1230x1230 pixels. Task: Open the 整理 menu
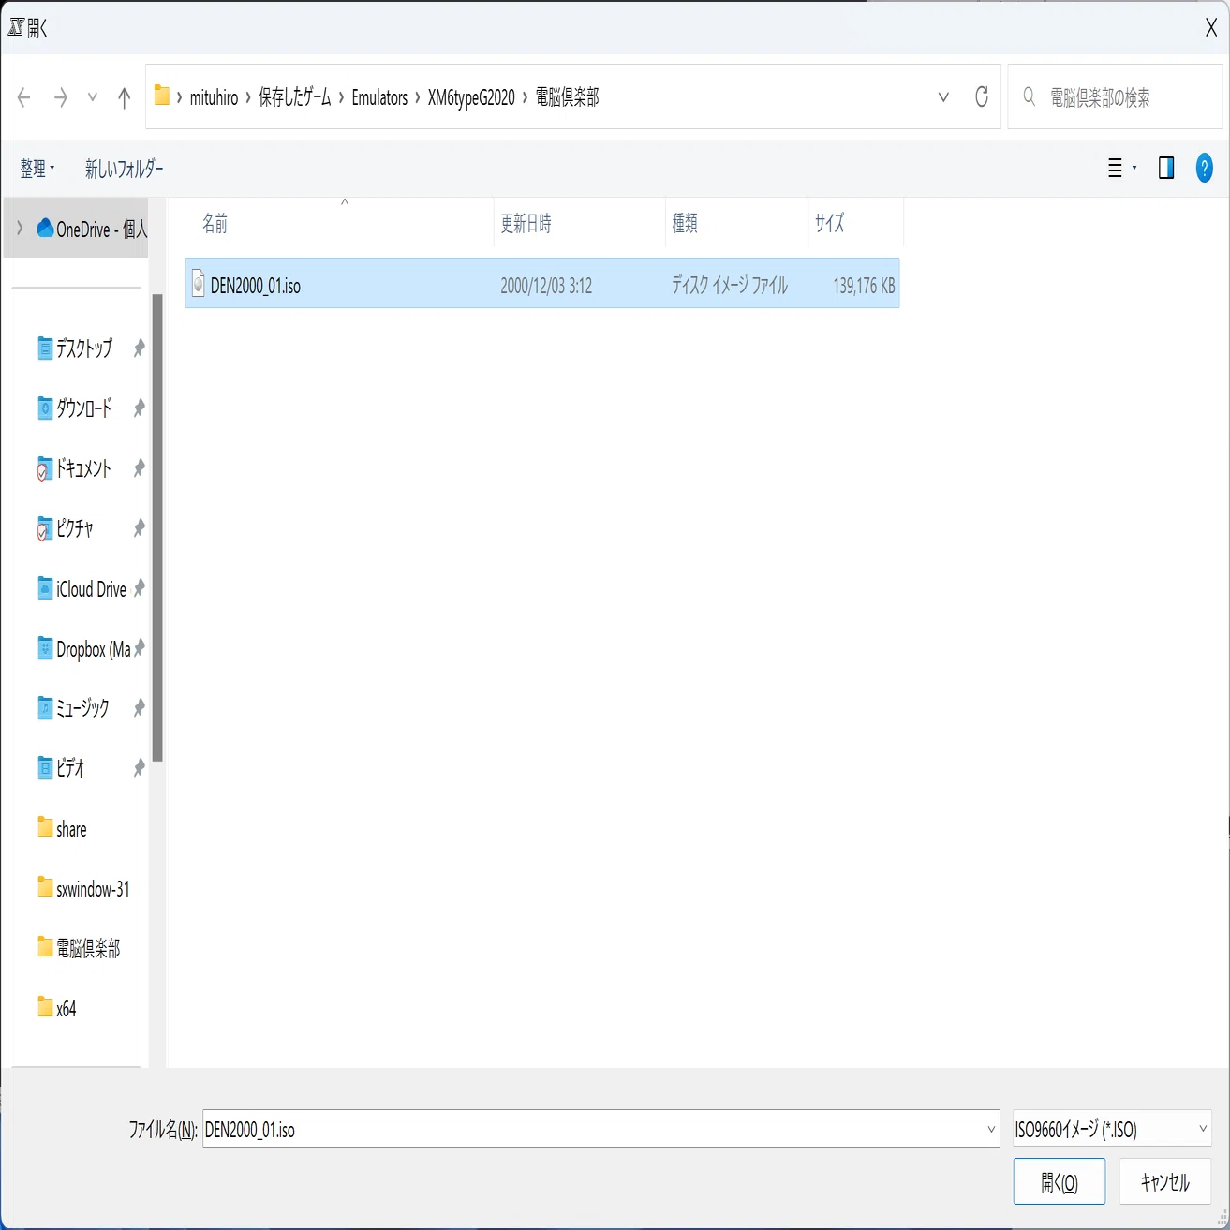point(37,169)
